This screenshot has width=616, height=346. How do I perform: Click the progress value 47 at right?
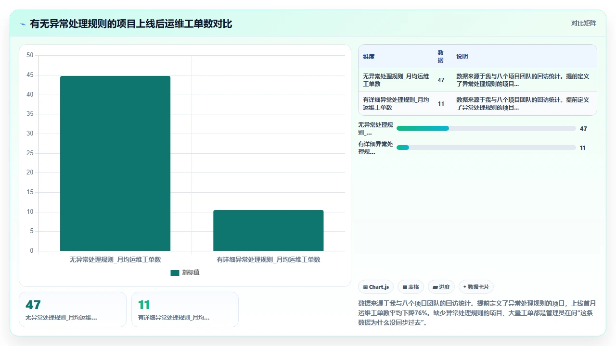click(583, 129)
